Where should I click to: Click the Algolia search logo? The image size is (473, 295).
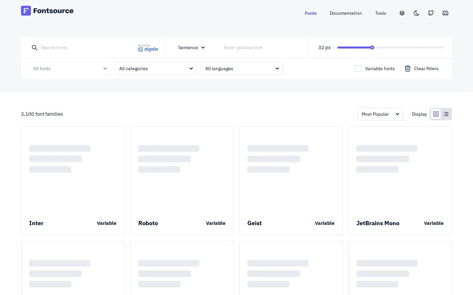coord(148,48)
